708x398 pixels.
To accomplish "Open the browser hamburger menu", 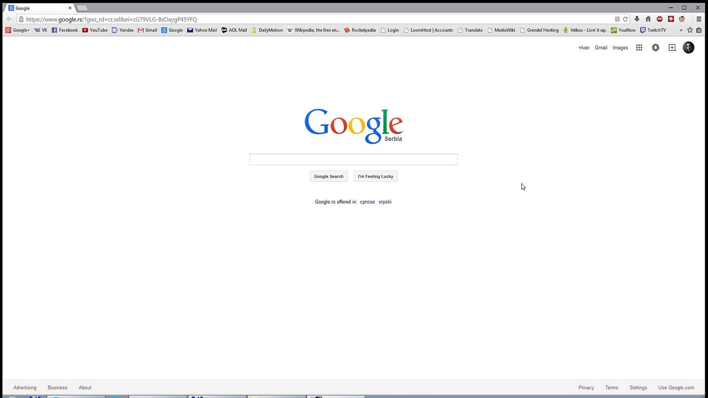I will coord(699,19).
